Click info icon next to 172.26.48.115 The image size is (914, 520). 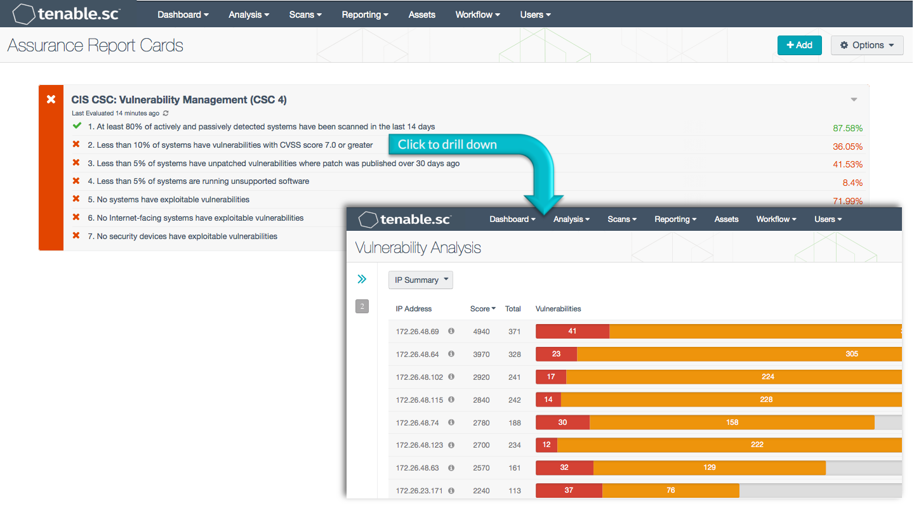click(x=451, y=400)
